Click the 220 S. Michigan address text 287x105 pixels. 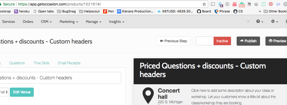pos(170,102)
